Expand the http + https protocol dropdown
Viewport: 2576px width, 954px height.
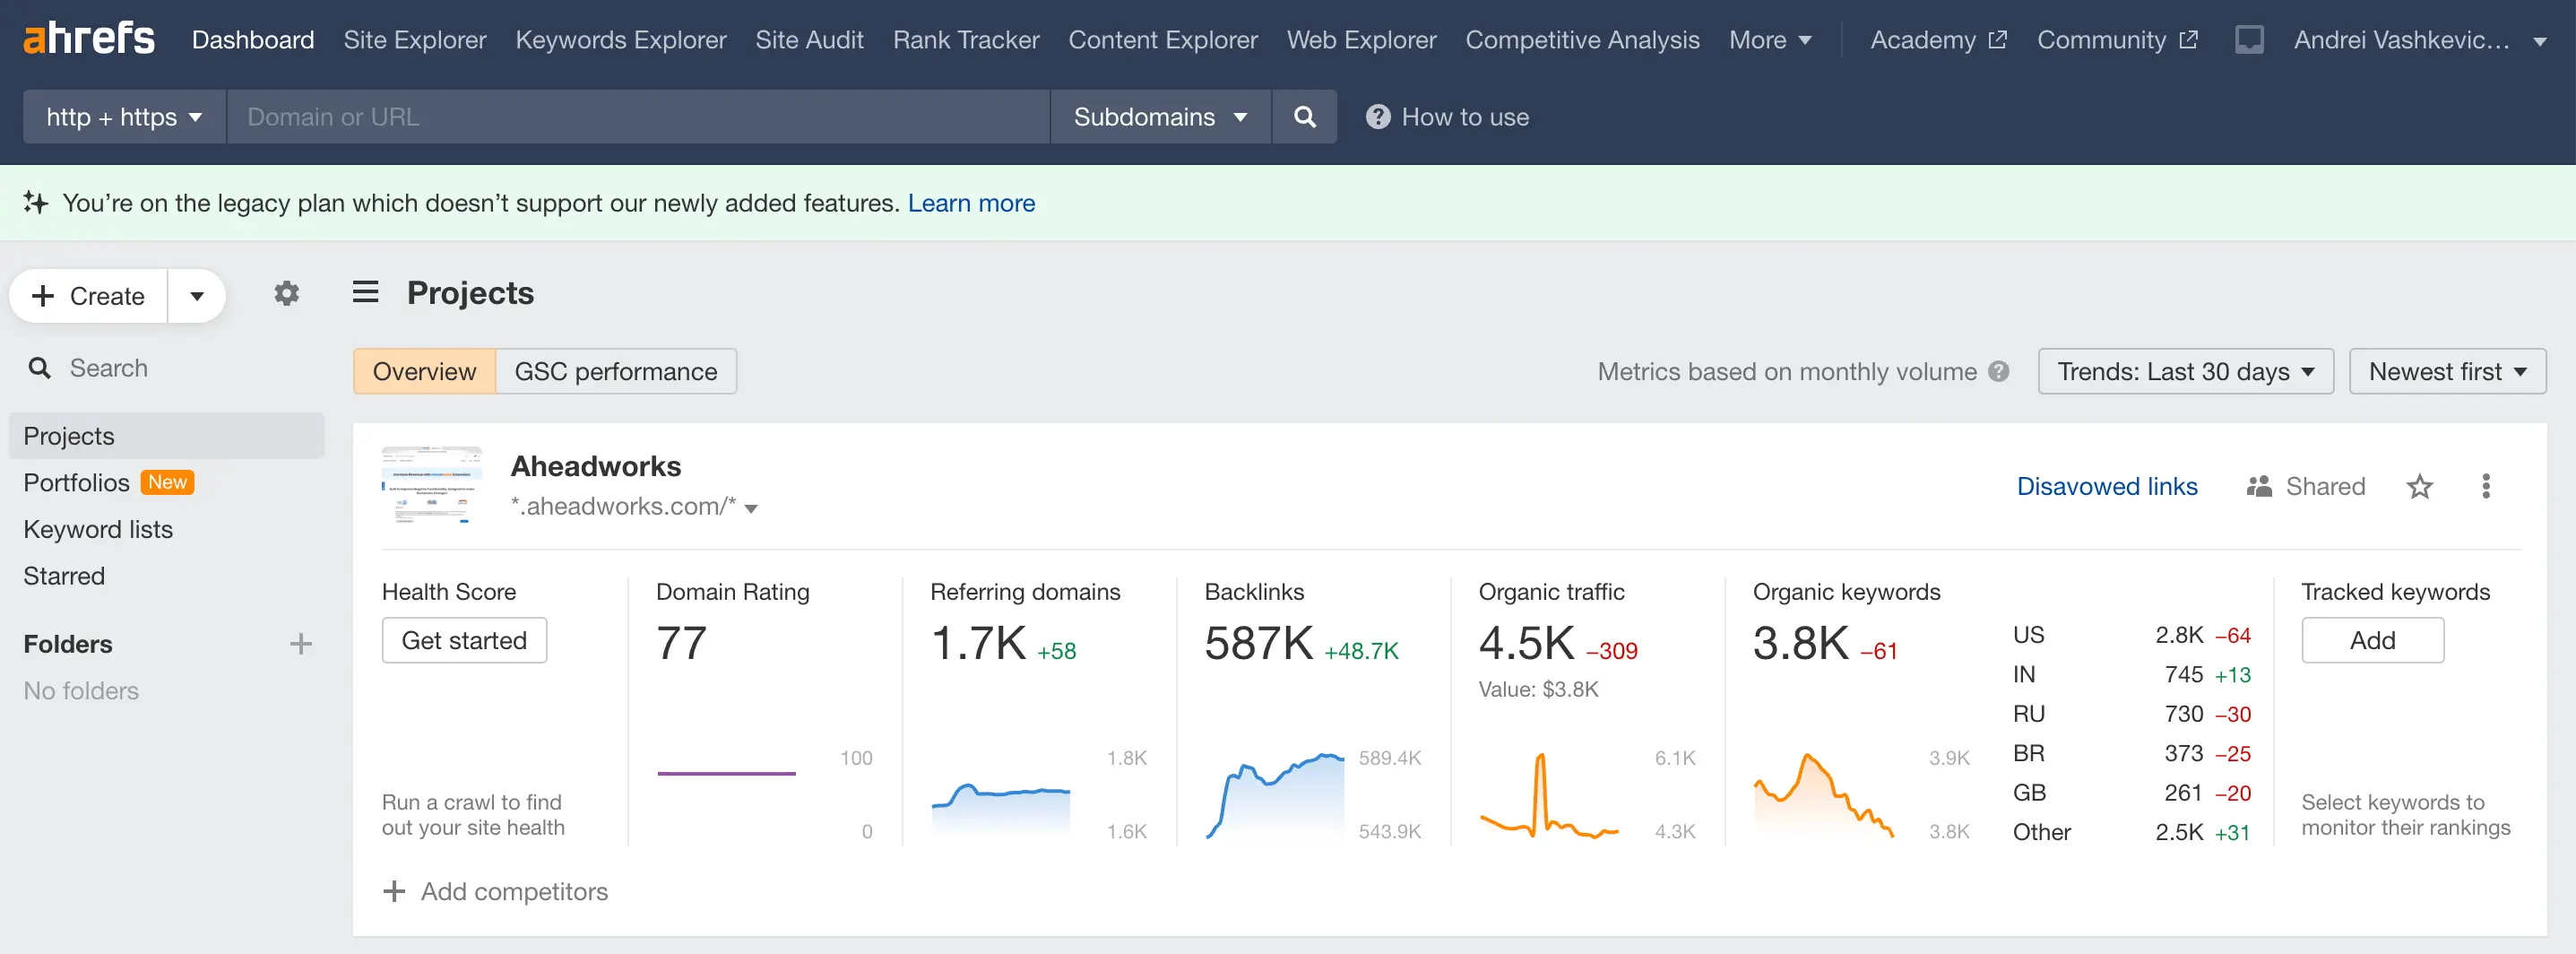124,117
